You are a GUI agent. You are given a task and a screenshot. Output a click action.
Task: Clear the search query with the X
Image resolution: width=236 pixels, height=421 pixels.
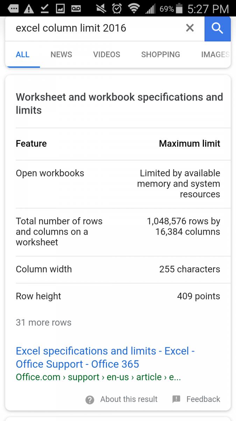190,28
